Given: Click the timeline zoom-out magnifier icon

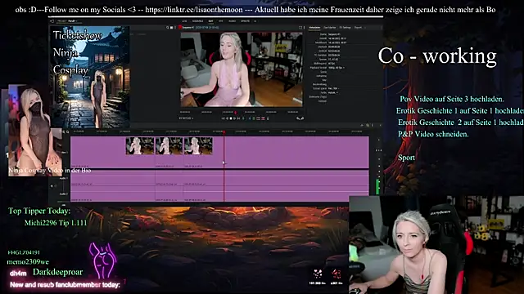Looking at the screenshot, I should click(x=64, y=132).
